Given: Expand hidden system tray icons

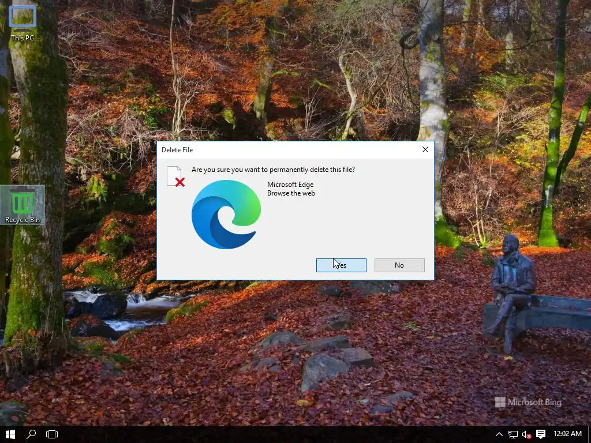Looking at the screenshot, I should (x=499, y=434).
